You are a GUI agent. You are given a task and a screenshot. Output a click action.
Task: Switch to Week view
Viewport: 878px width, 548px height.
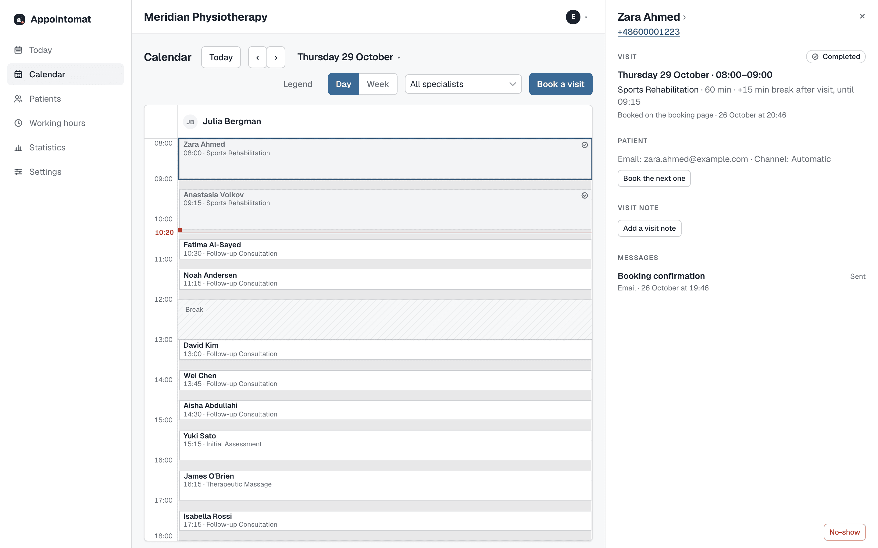(378, 84)
